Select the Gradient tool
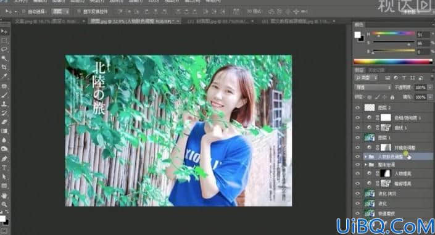This screenshot has height=235, width=435. coord(4,131)
